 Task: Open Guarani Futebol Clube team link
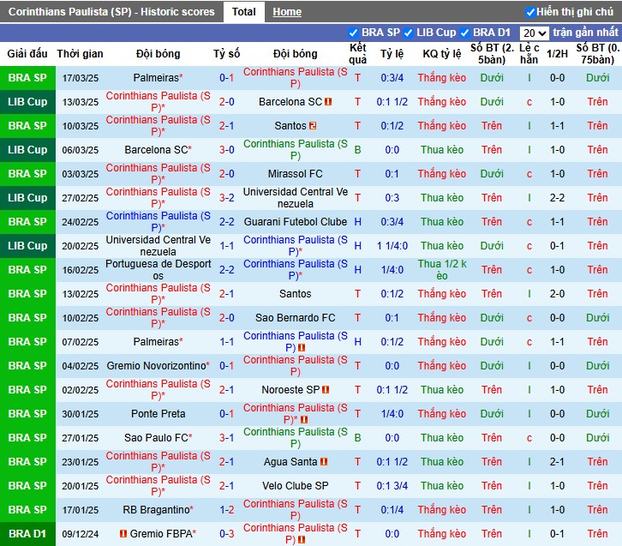tap(295, 222)
